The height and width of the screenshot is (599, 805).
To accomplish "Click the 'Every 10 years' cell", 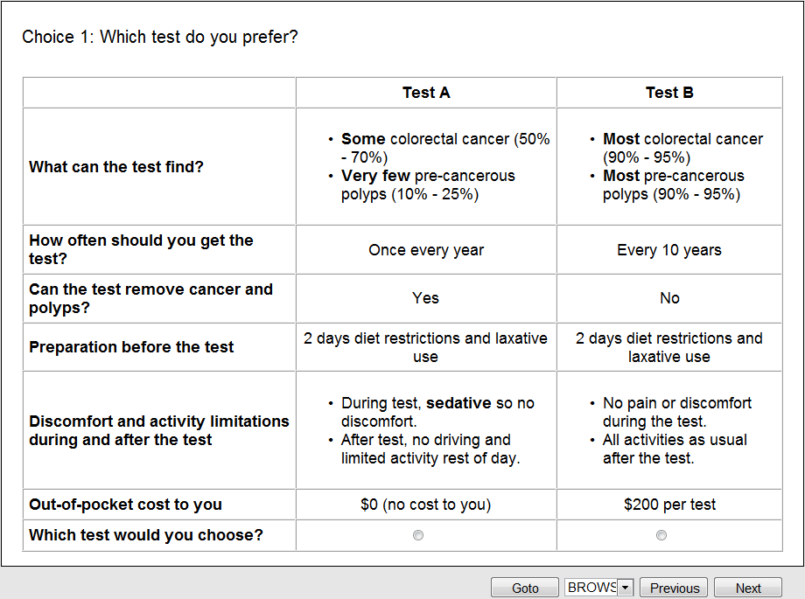I will point(669,250).
